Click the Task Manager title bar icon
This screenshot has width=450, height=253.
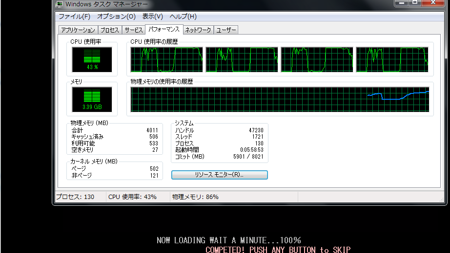pyautogui.click(x=60, y=4)
